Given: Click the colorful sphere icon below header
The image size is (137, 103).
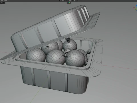Looking at the screenshot, I should click(69, 3).
